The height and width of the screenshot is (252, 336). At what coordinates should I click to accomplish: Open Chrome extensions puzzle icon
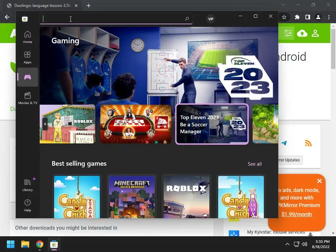point(297,17)
